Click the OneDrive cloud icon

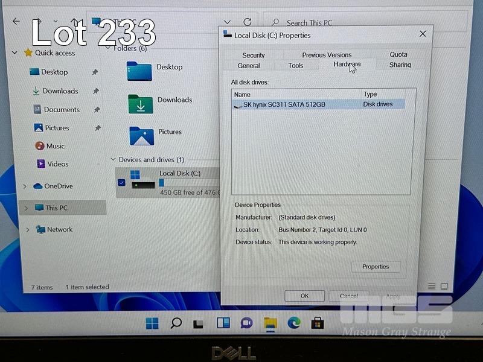tap(37, 186)
